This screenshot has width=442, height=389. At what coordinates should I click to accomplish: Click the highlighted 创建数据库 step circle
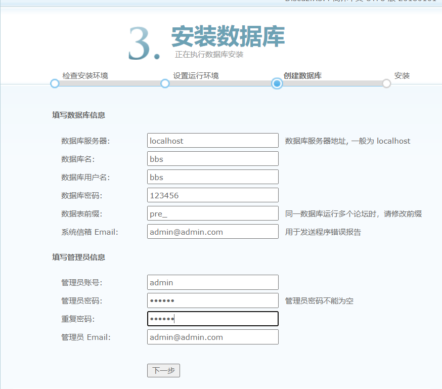point(276,83)
